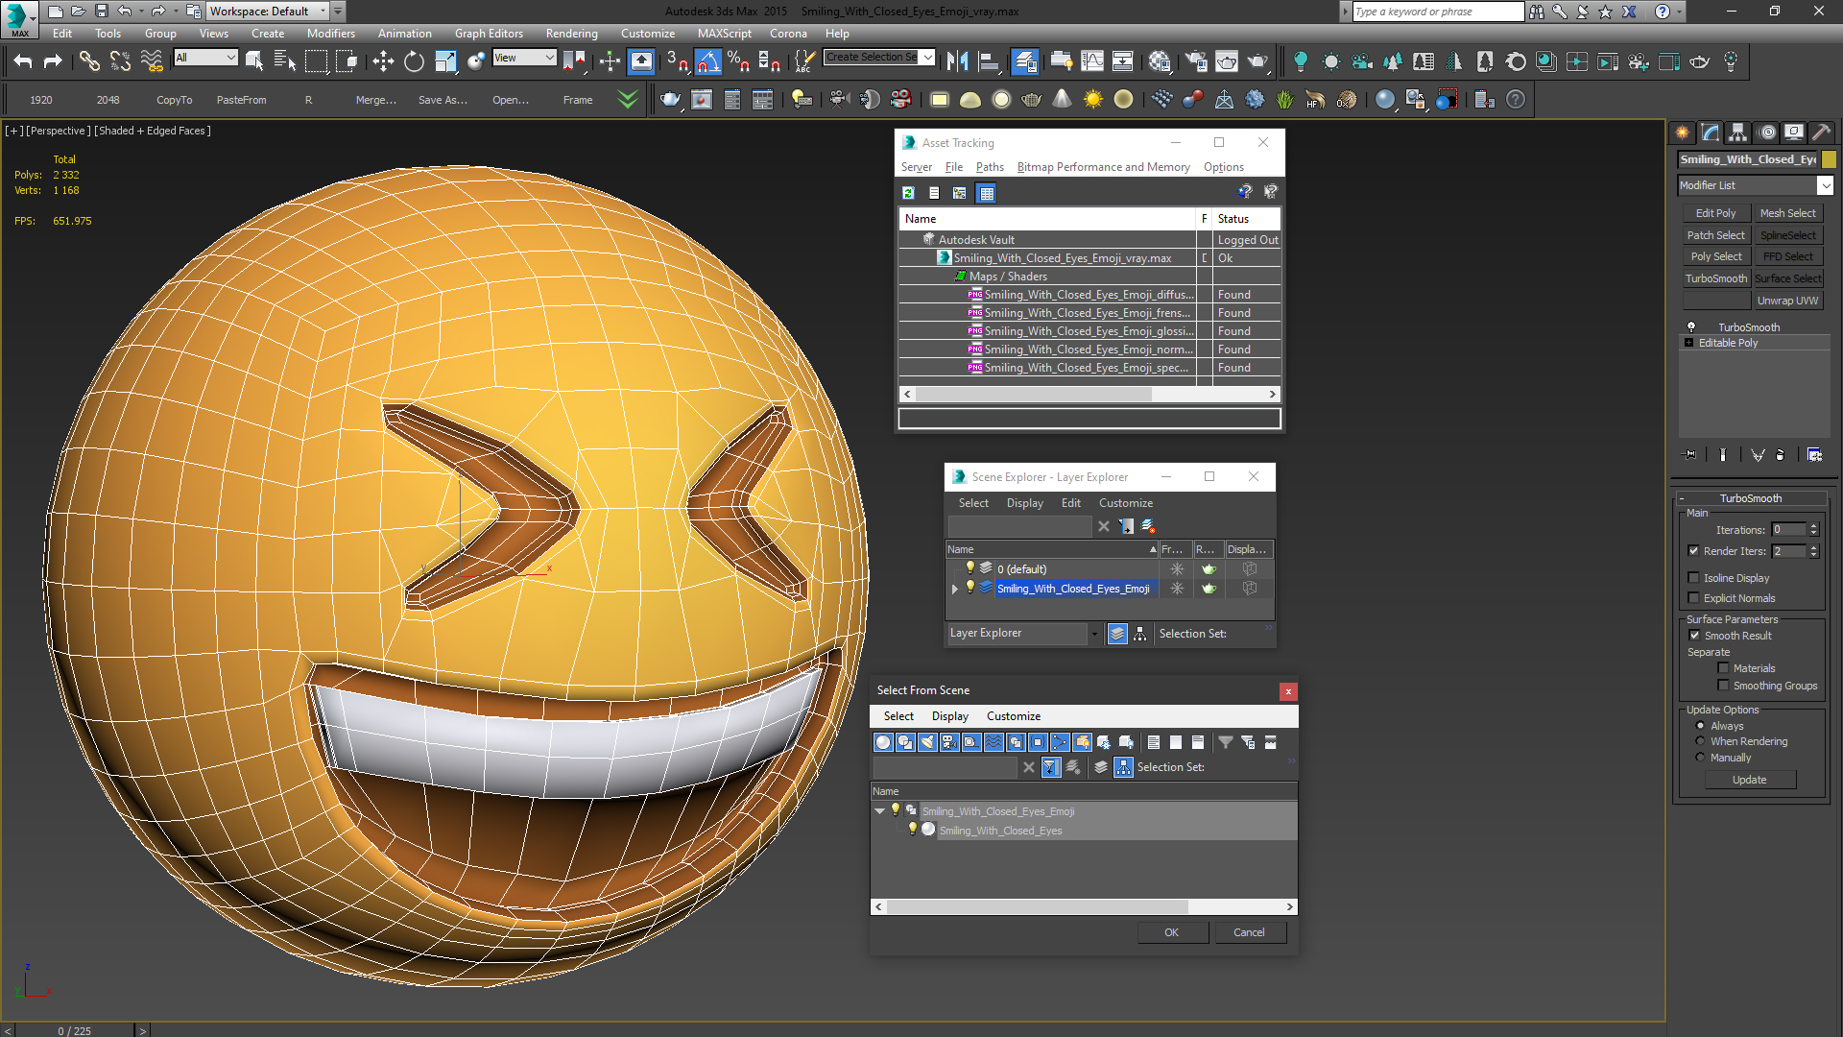Click the Edit Poly modifier button
This screenshot has height=1037, width=1843.
1715,213
